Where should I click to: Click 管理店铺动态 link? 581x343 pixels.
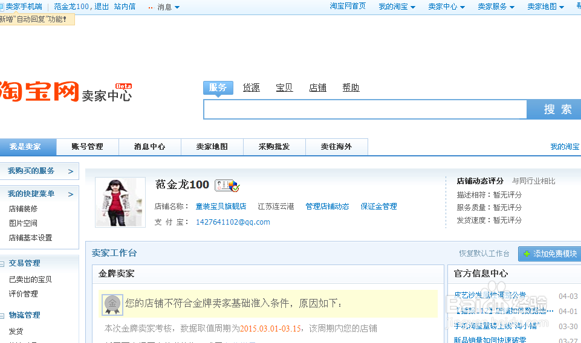coord(327,207)
